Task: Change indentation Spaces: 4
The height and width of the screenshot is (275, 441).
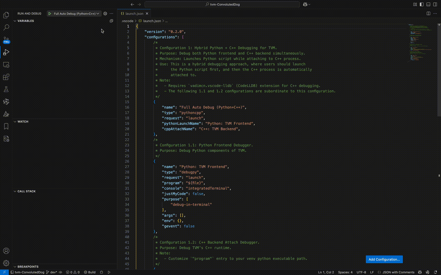Action: 345,272
